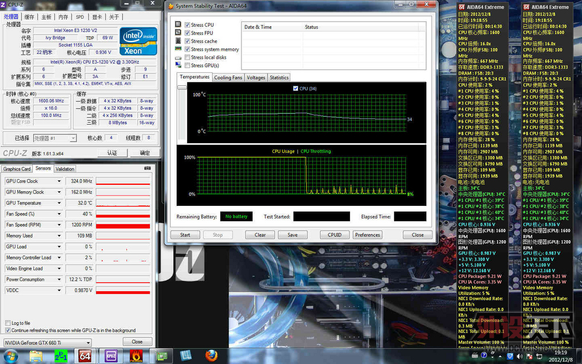Click GPU-Z screenshot camera icon
This screenshot has height=364, width=582.
pyautogui.click(x=147, y=168)
